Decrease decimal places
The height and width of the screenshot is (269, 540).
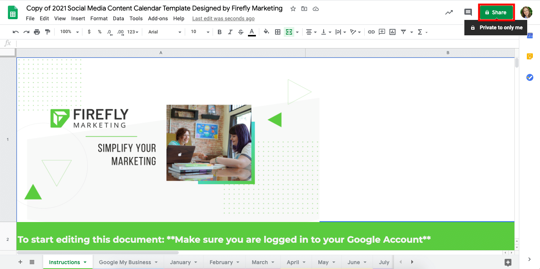[x=110, y=32]
